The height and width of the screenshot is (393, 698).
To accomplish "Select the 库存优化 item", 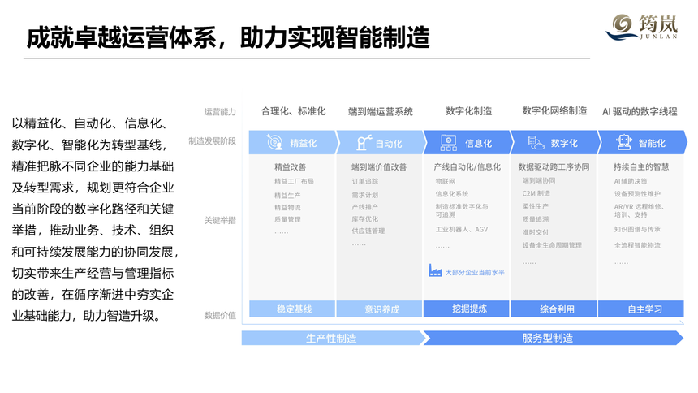I will tap(365, 219).
